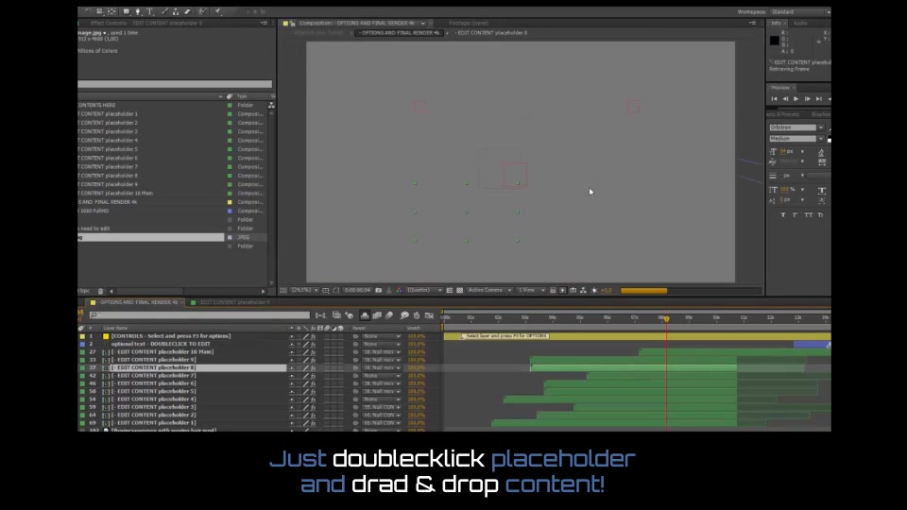Click current time display in viewer footer
Screen dimensions: 907x510
tap(357, 290)
